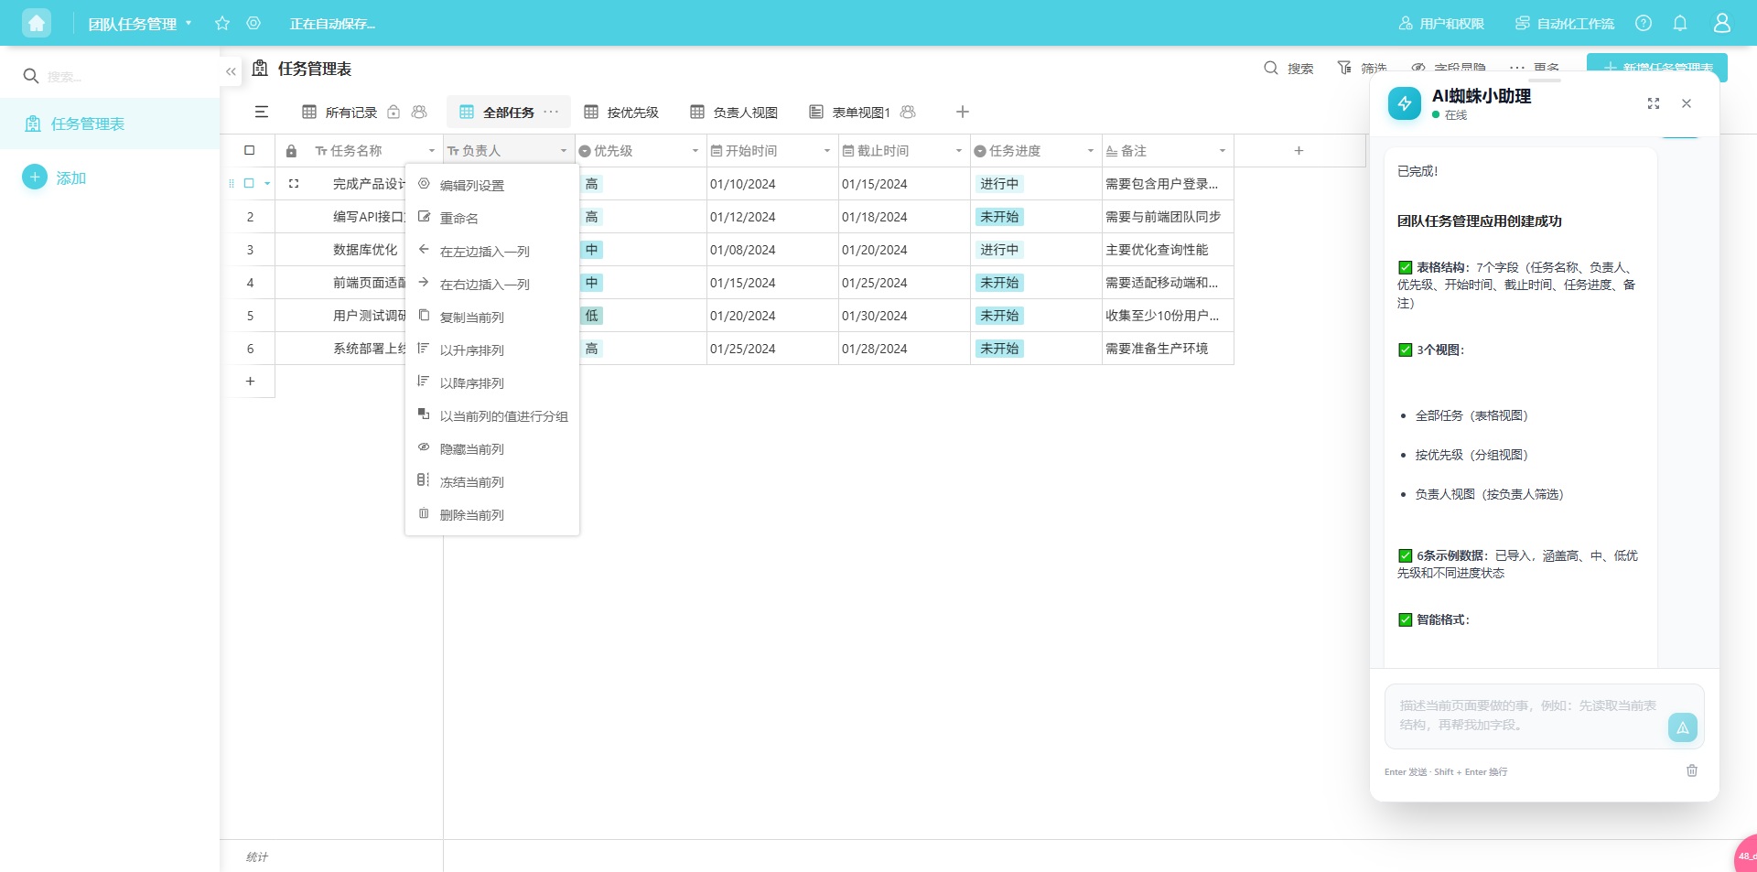Toggle the star favorite icon next to 团队任务管理

221,23
